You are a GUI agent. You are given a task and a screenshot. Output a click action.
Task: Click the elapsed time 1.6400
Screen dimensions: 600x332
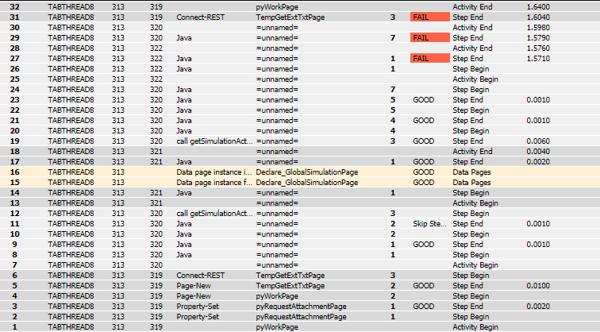tap(538, 7)
